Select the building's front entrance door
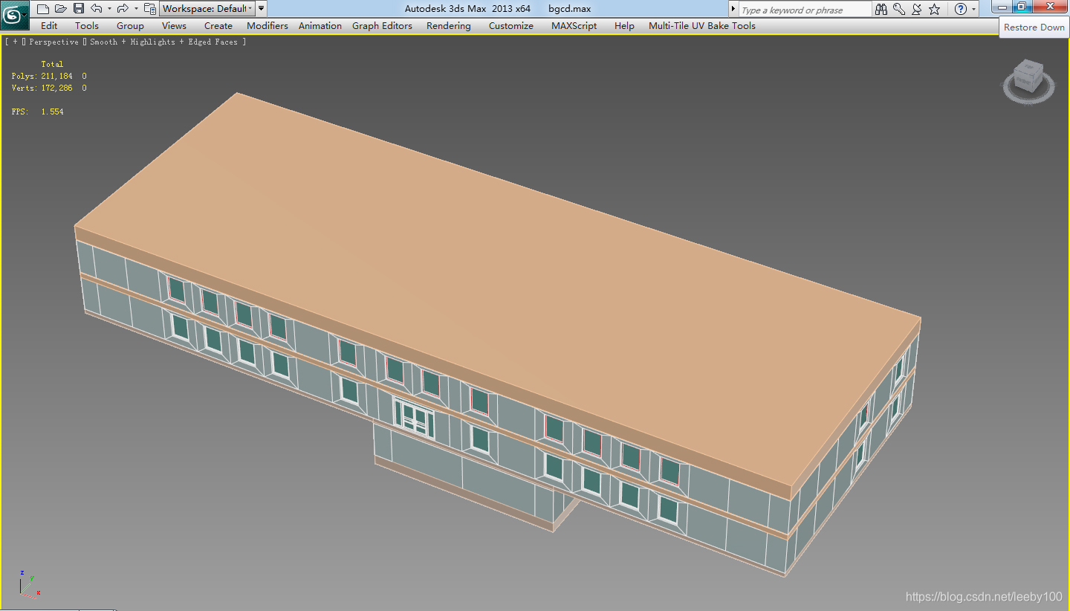1070x611 pixels. pyautogui.click(x=415, y=418)
